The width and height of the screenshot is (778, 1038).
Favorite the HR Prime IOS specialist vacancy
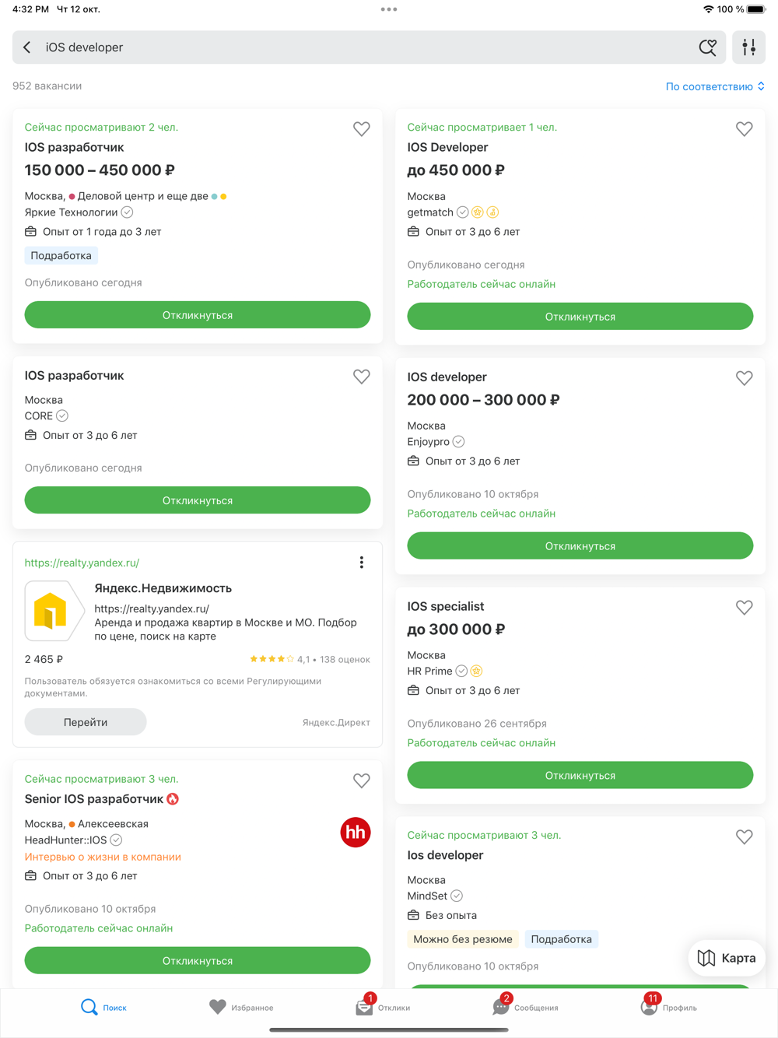click(x=745, y=608)
